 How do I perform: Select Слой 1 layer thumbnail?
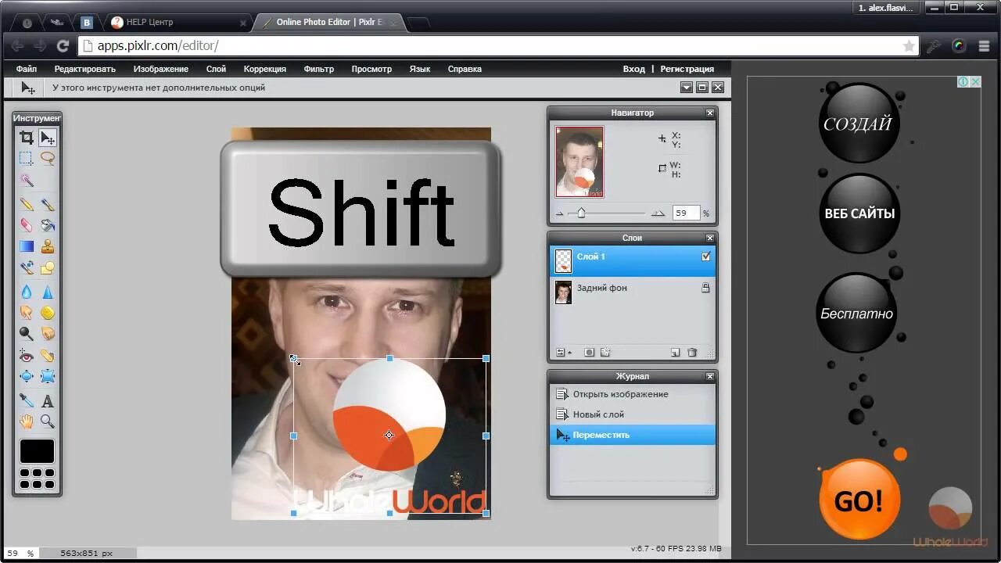point(563,261)
